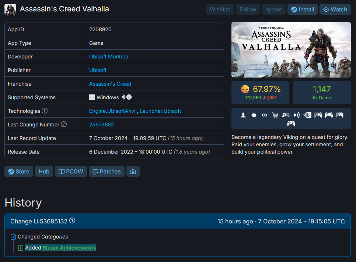Follow this game
The width and height of the screenshot is (356, 262).
[248, 10]
